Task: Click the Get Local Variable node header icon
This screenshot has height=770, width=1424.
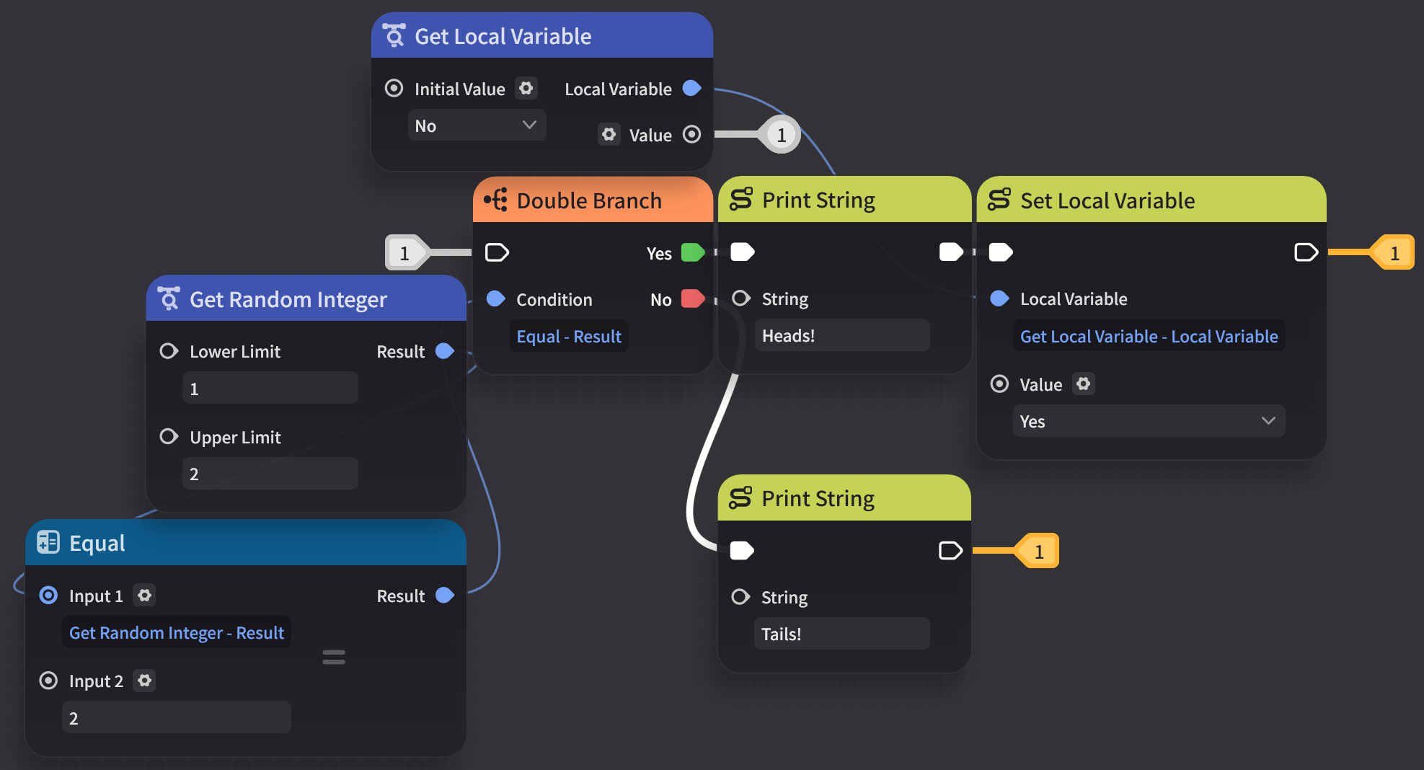Action: 394,35
